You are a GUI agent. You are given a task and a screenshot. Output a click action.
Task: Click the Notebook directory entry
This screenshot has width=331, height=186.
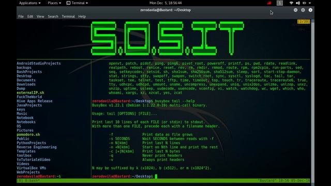[25, 118]
